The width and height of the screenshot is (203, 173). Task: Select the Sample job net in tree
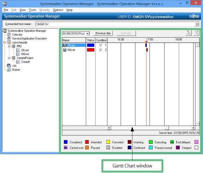[x=25, y=62]
